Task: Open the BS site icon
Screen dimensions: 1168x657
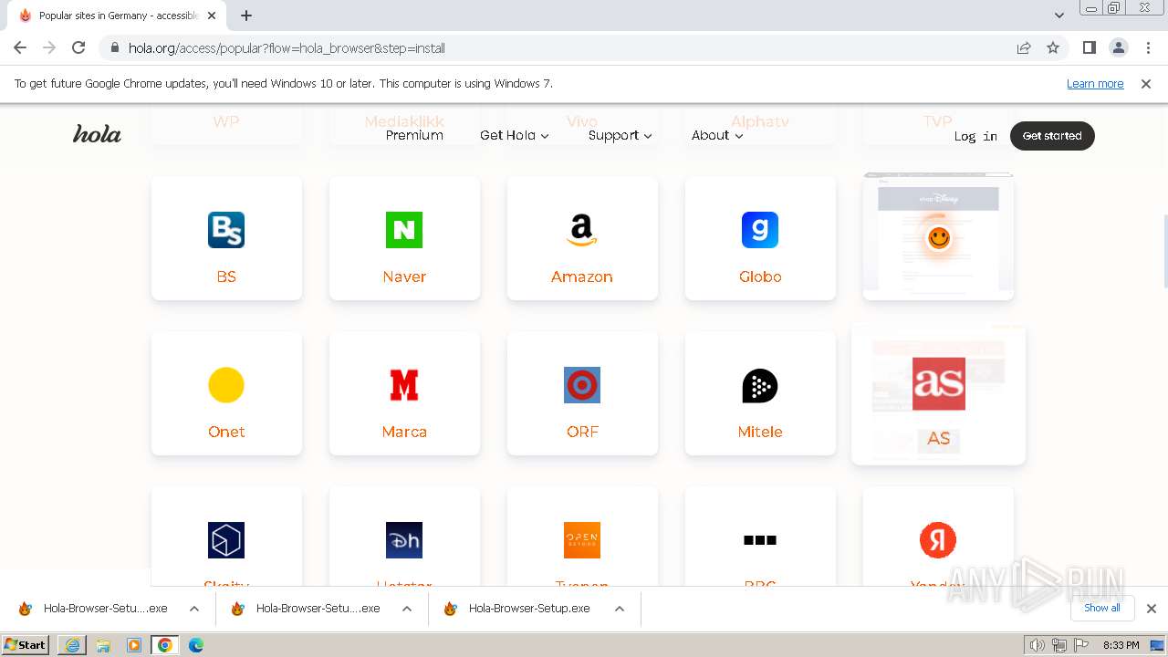Action: pyautogui.click(x=226, y=230)
